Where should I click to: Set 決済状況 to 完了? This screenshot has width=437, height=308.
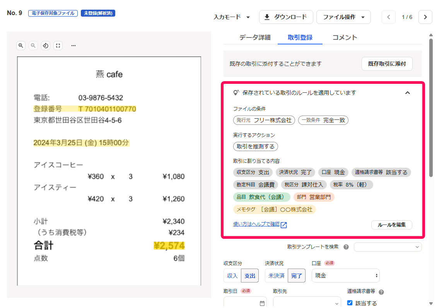tap(297, 276)
